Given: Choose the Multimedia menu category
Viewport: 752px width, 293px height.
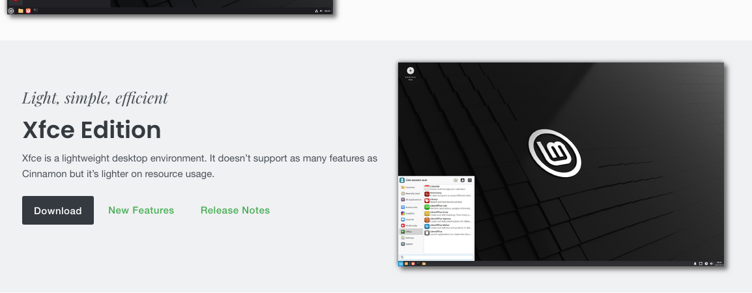Looking at the screenshot, I should tap(411, 225).
